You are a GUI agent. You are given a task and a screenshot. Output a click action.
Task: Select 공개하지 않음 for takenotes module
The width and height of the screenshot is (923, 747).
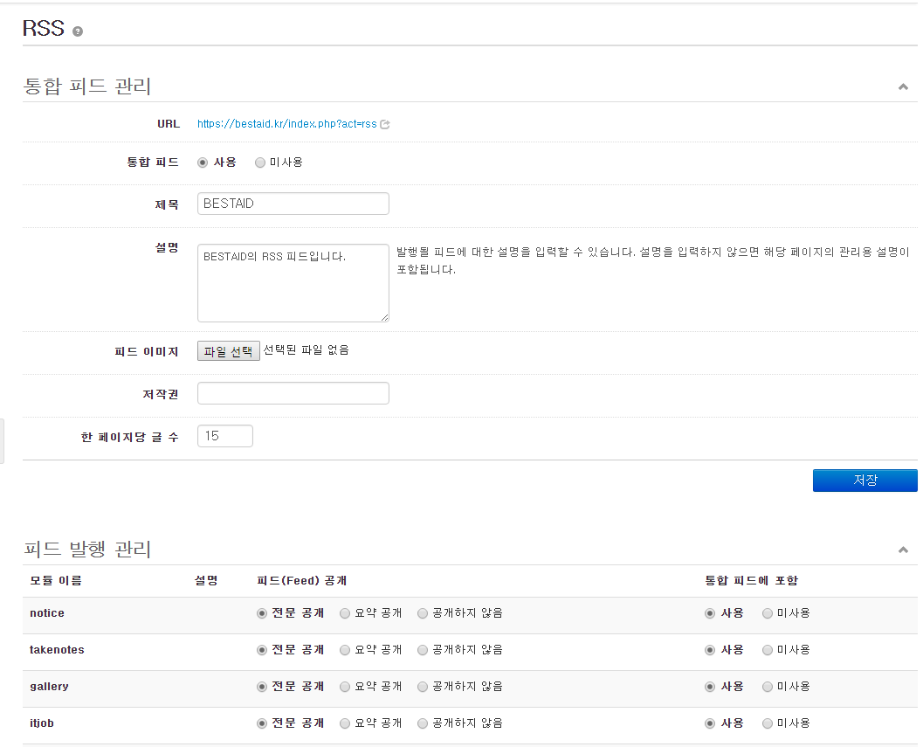[x=423, y=650]
